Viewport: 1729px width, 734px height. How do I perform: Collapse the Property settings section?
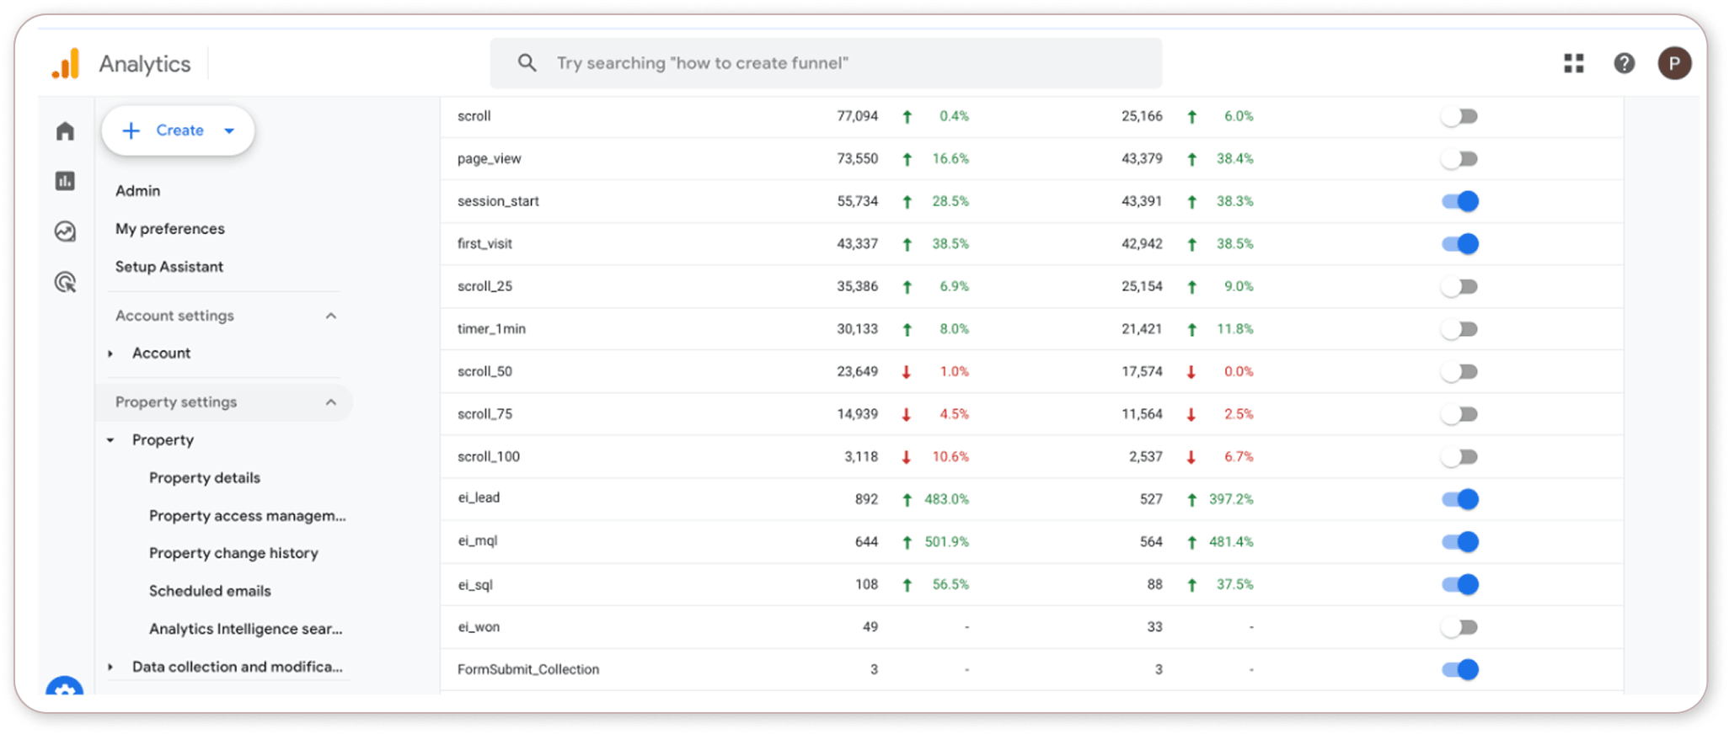[x=331, y=402]
